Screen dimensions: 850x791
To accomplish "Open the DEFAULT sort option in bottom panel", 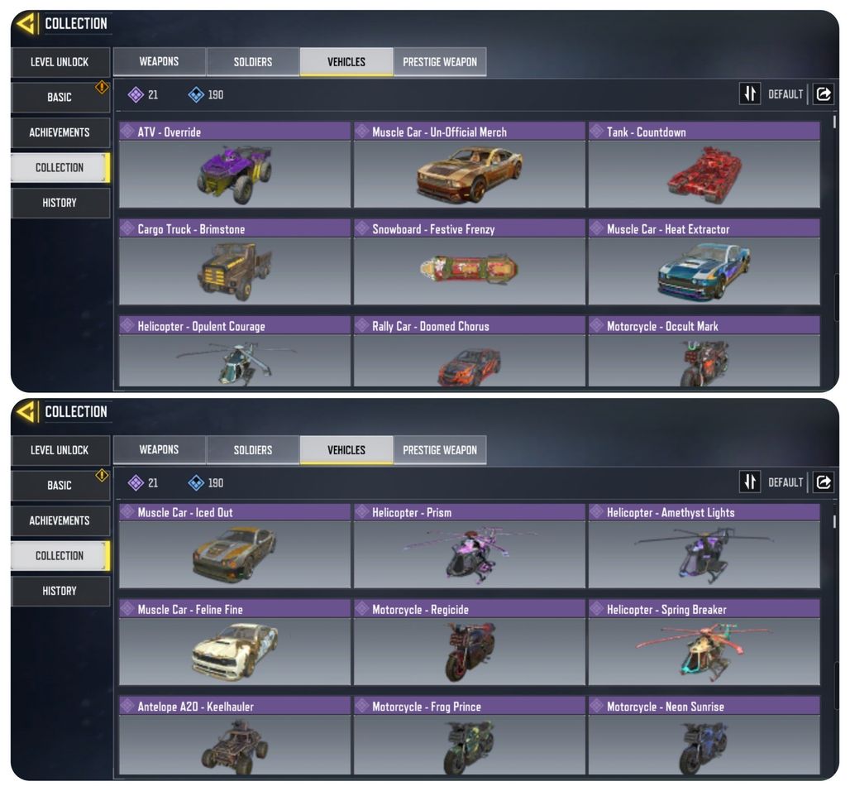I will pyautogui.click(x=785, y=482).
